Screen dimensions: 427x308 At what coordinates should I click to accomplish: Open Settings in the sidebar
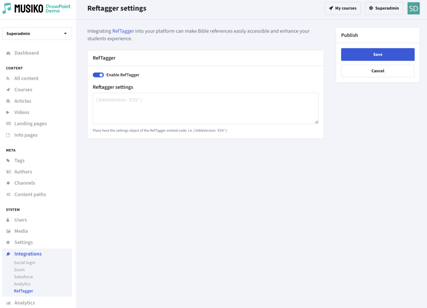coord(23,243)
